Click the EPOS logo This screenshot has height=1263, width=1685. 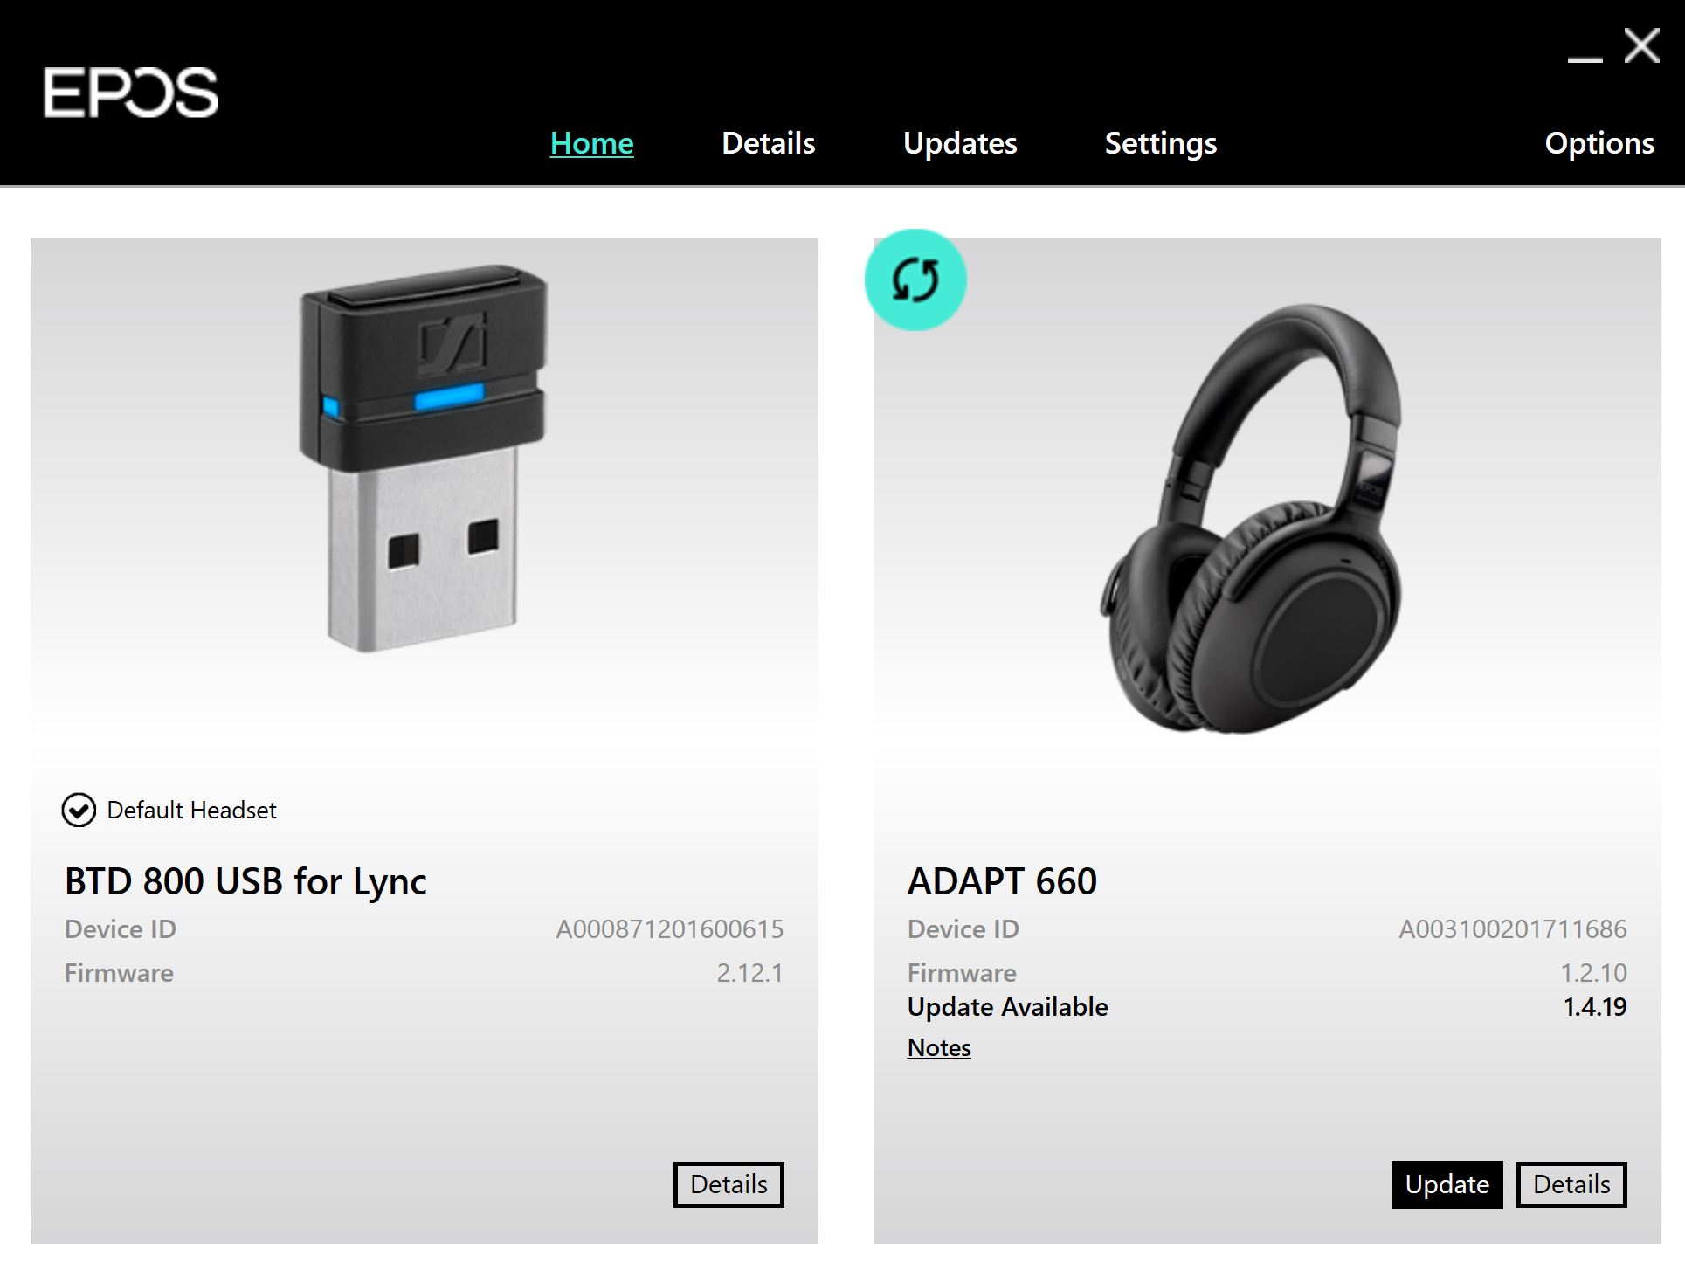click(x=131, y=93)
